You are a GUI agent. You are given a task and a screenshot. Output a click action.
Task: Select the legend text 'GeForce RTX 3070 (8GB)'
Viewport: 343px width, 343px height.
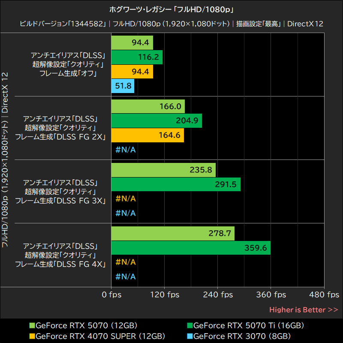point(242,336)
